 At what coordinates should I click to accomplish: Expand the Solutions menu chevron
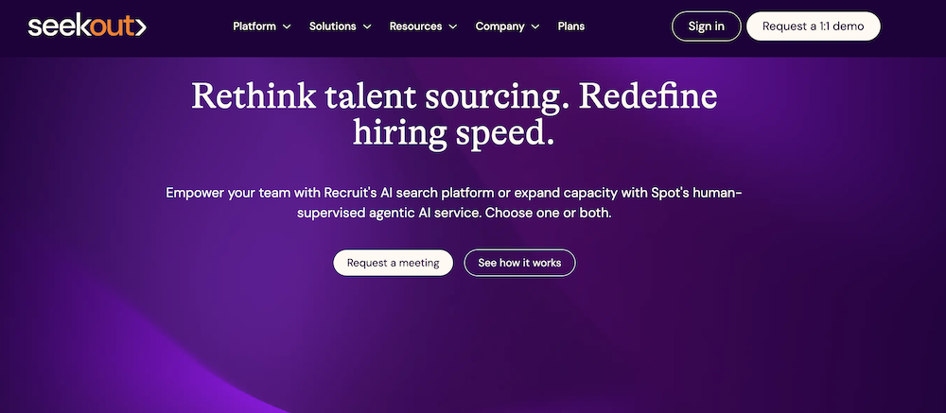point(367,26)
